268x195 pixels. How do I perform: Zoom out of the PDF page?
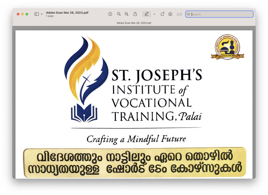pyautogui.click(x=119, y=14)
